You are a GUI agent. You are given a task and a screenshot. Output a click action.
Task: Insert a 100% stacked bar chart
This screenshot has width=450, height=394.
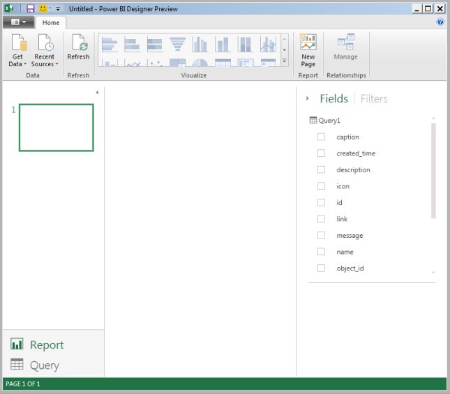[155, 45]
